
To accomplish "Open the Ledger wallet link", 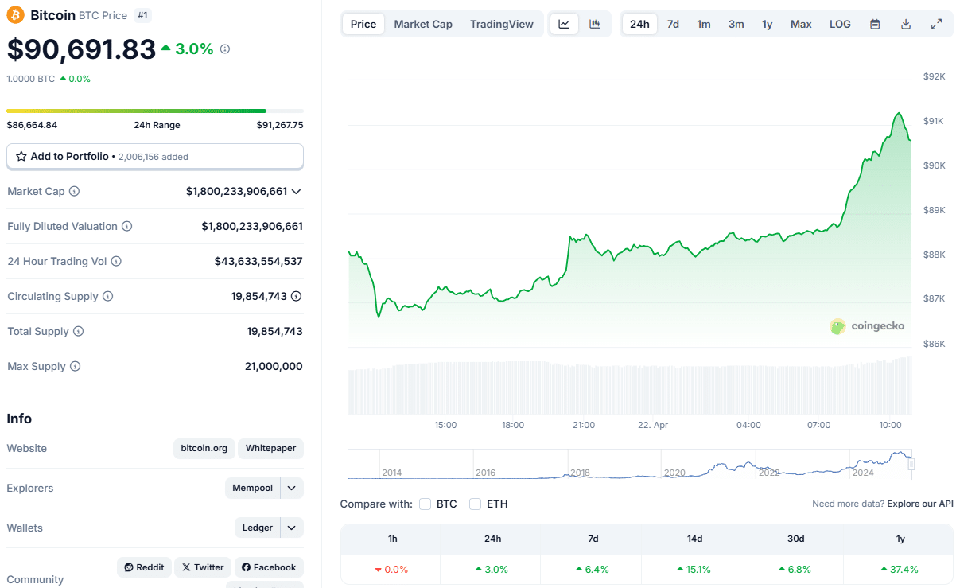I will [x=258, y=528].
